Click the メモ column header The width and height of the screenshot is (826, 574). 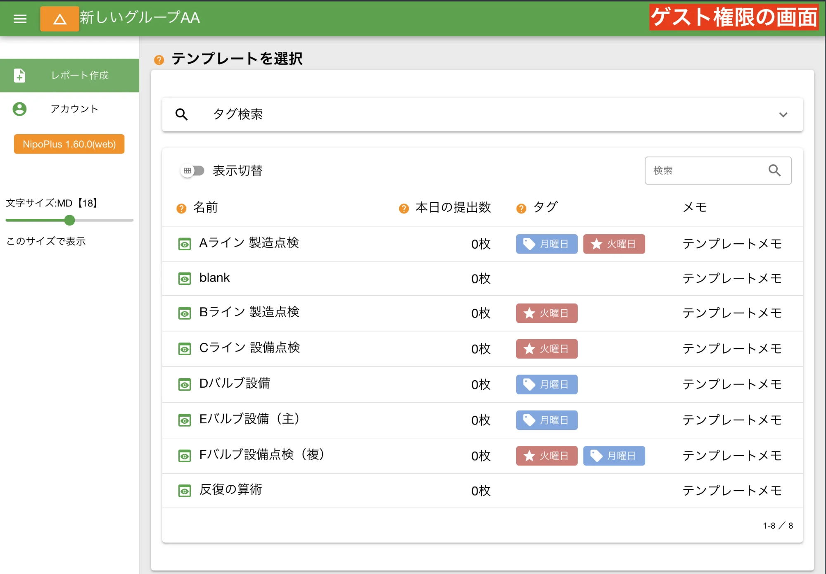click(695, 207)
